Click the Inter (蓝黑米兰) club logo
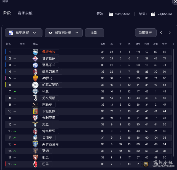Image resolution: width=177 pixels, height=170 pixels. coord(35,65)
